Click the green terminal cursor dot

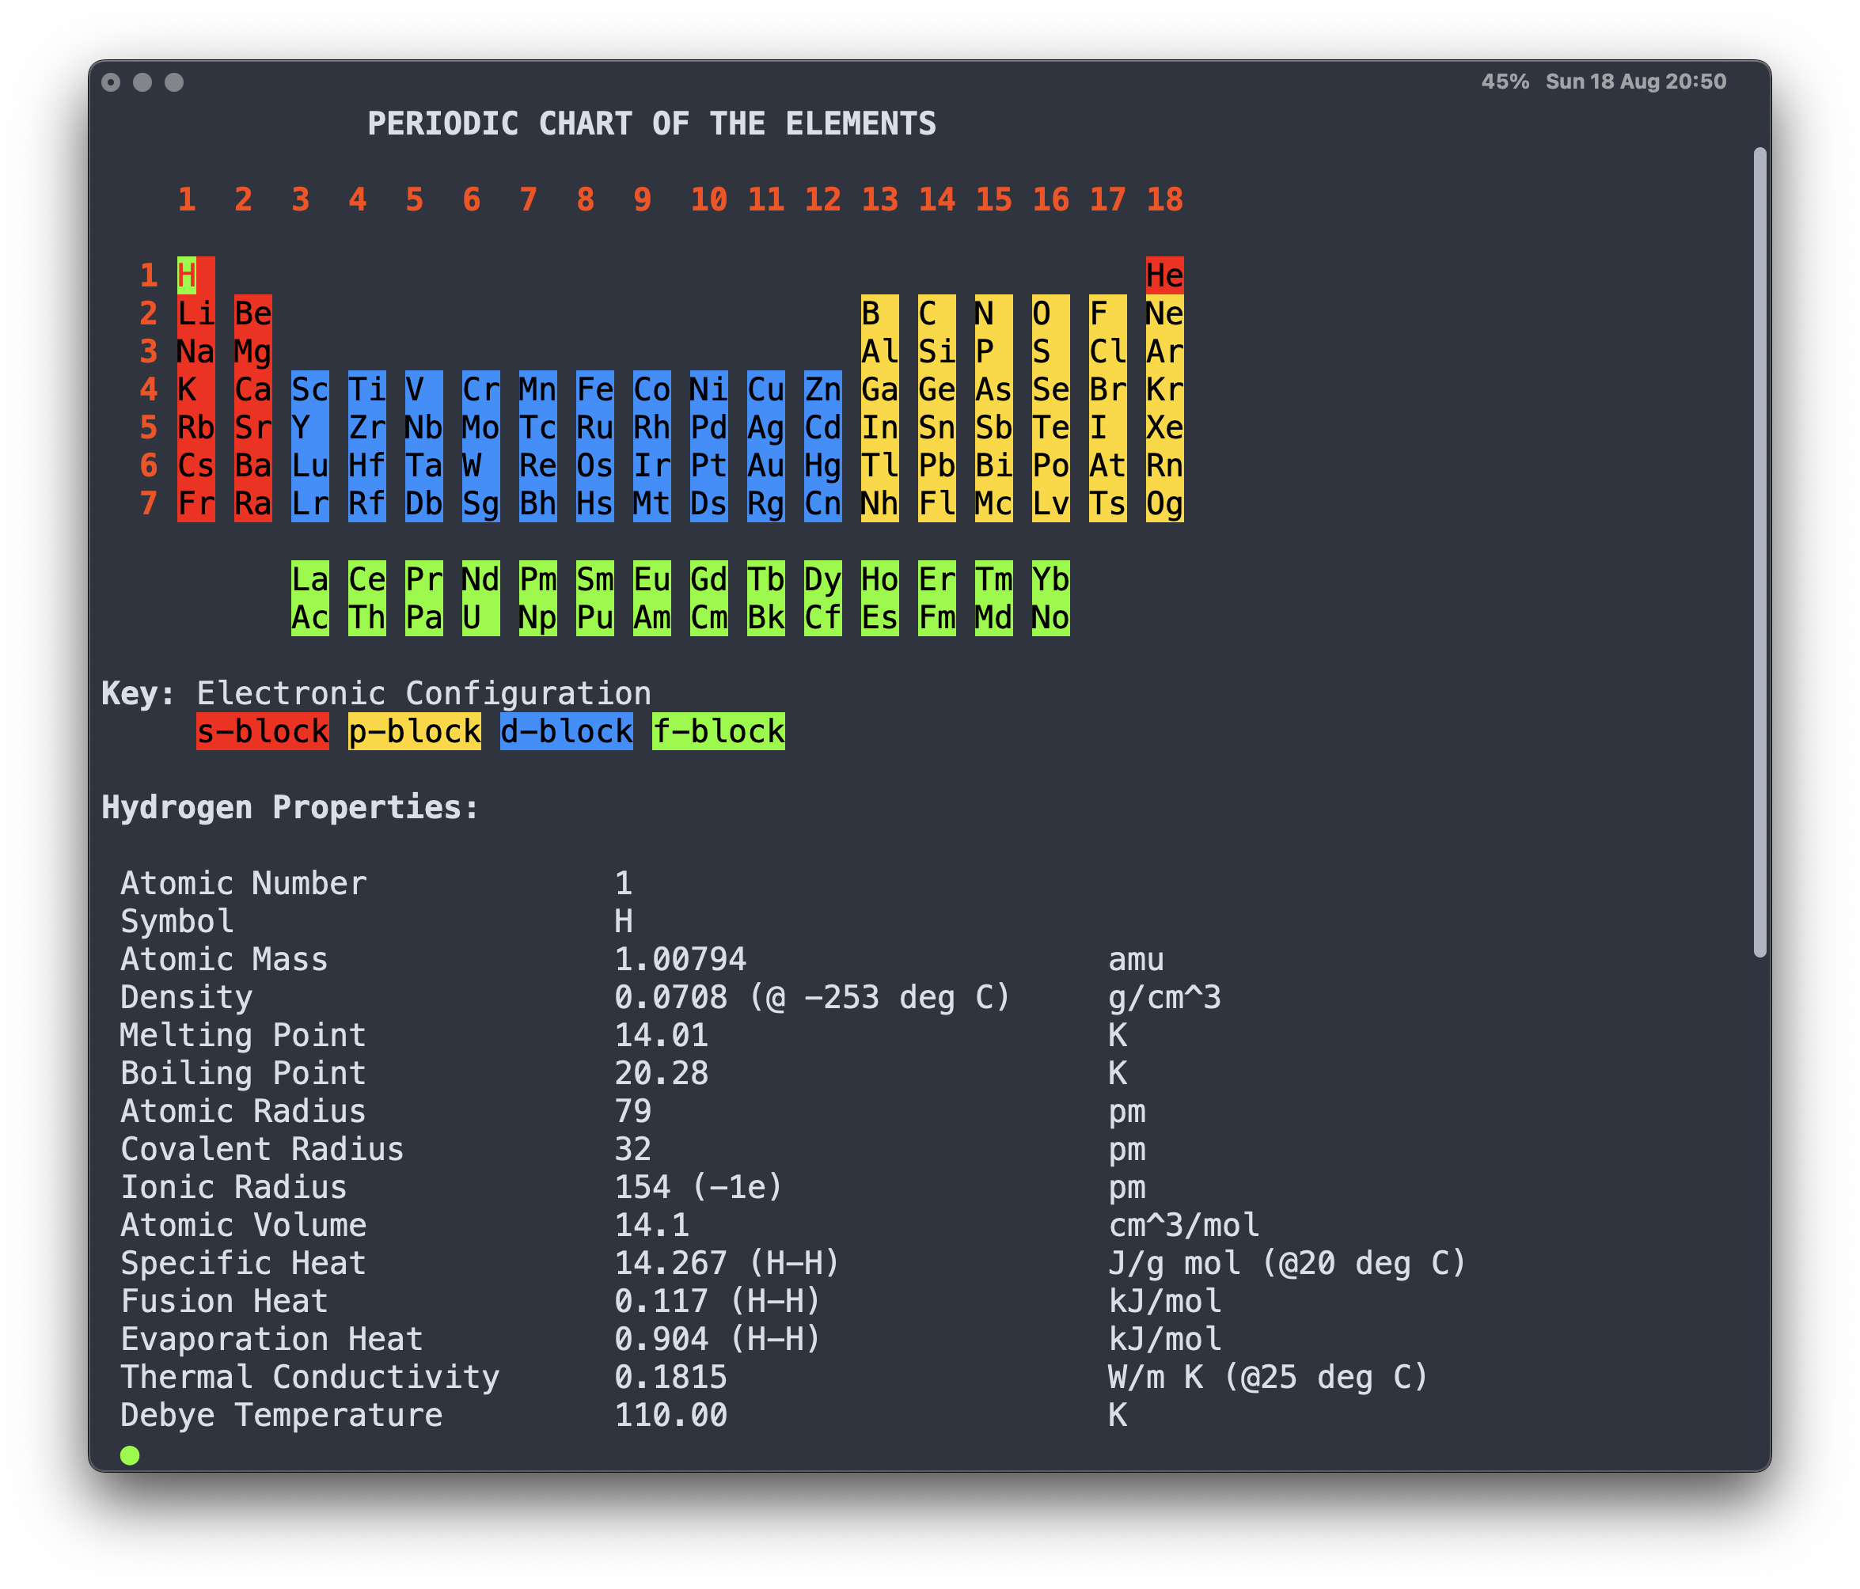point(130,1455)
